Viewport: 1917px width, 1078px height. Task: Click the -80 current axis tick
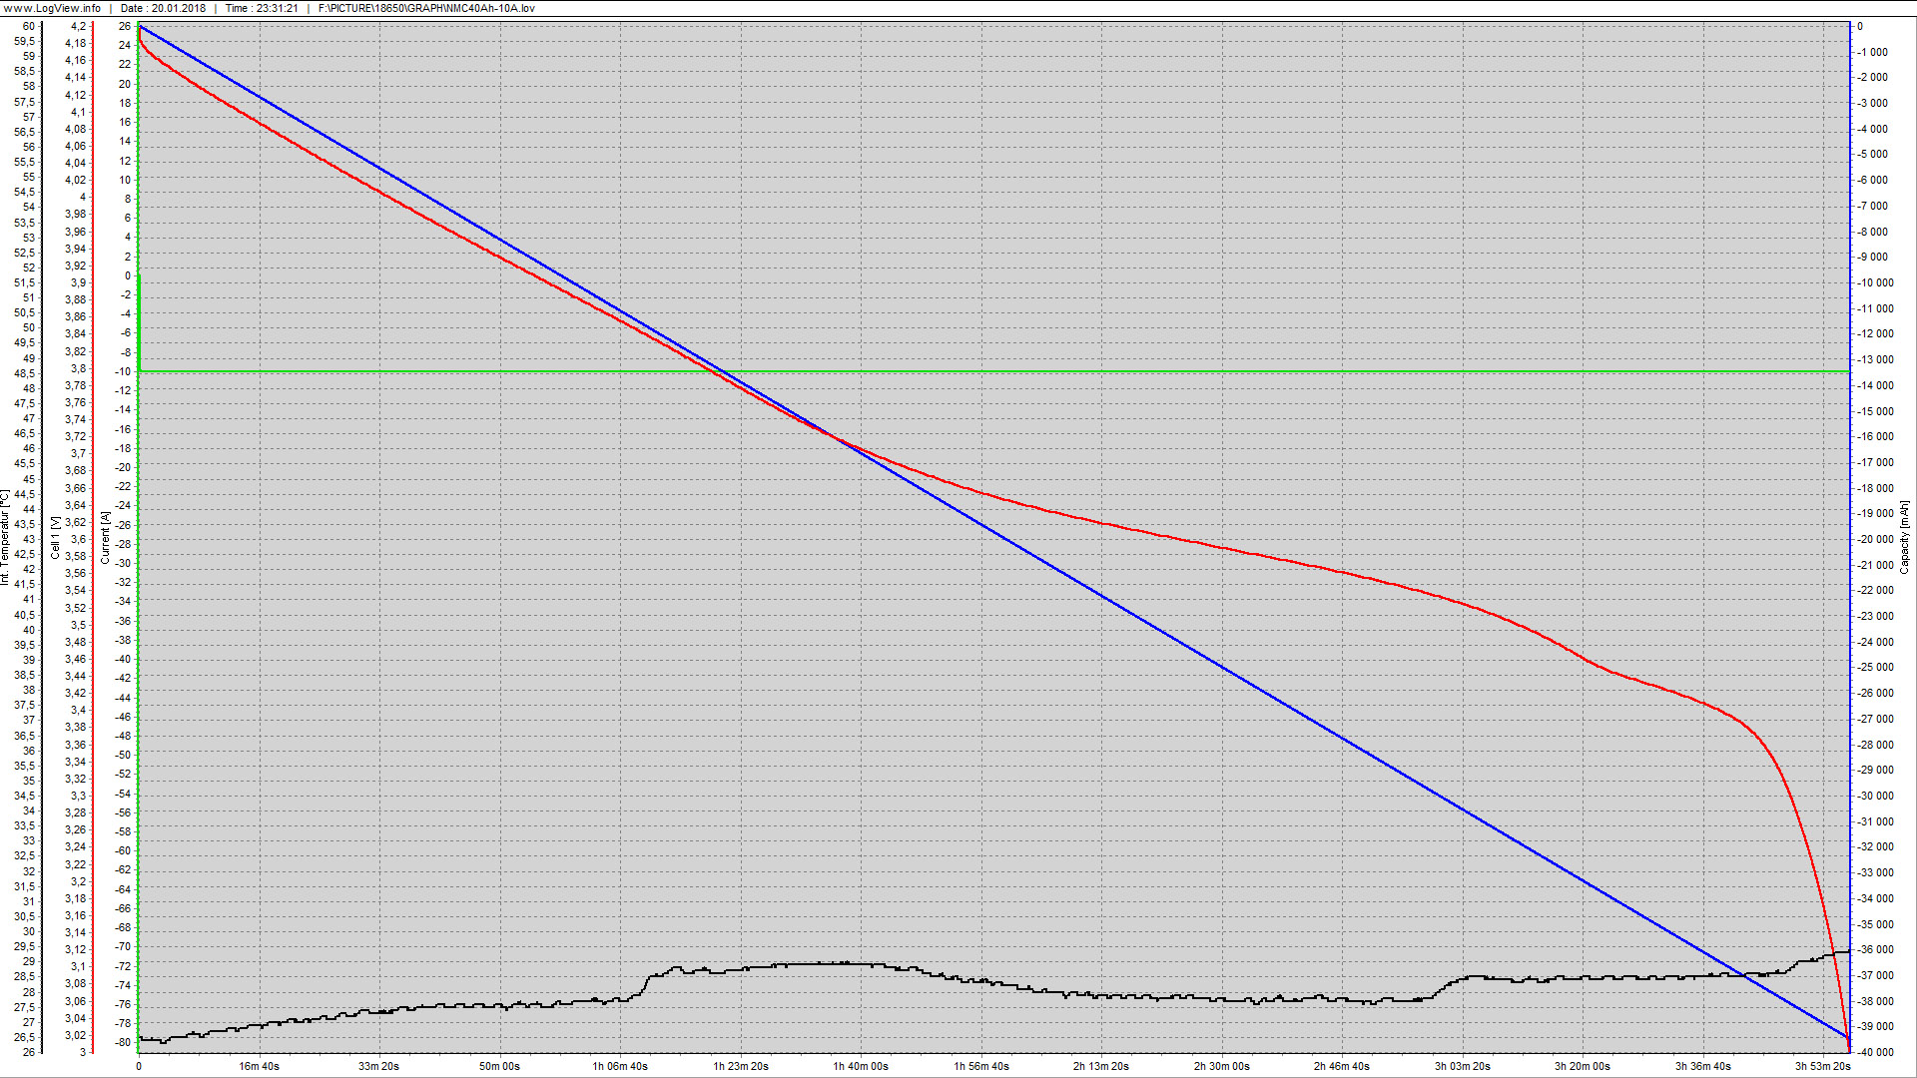tap(123, 1042)
